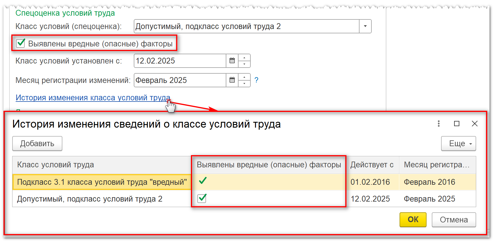Click the blue question mark help icon
Screen dimensions: 493x241
pos(256,80)
